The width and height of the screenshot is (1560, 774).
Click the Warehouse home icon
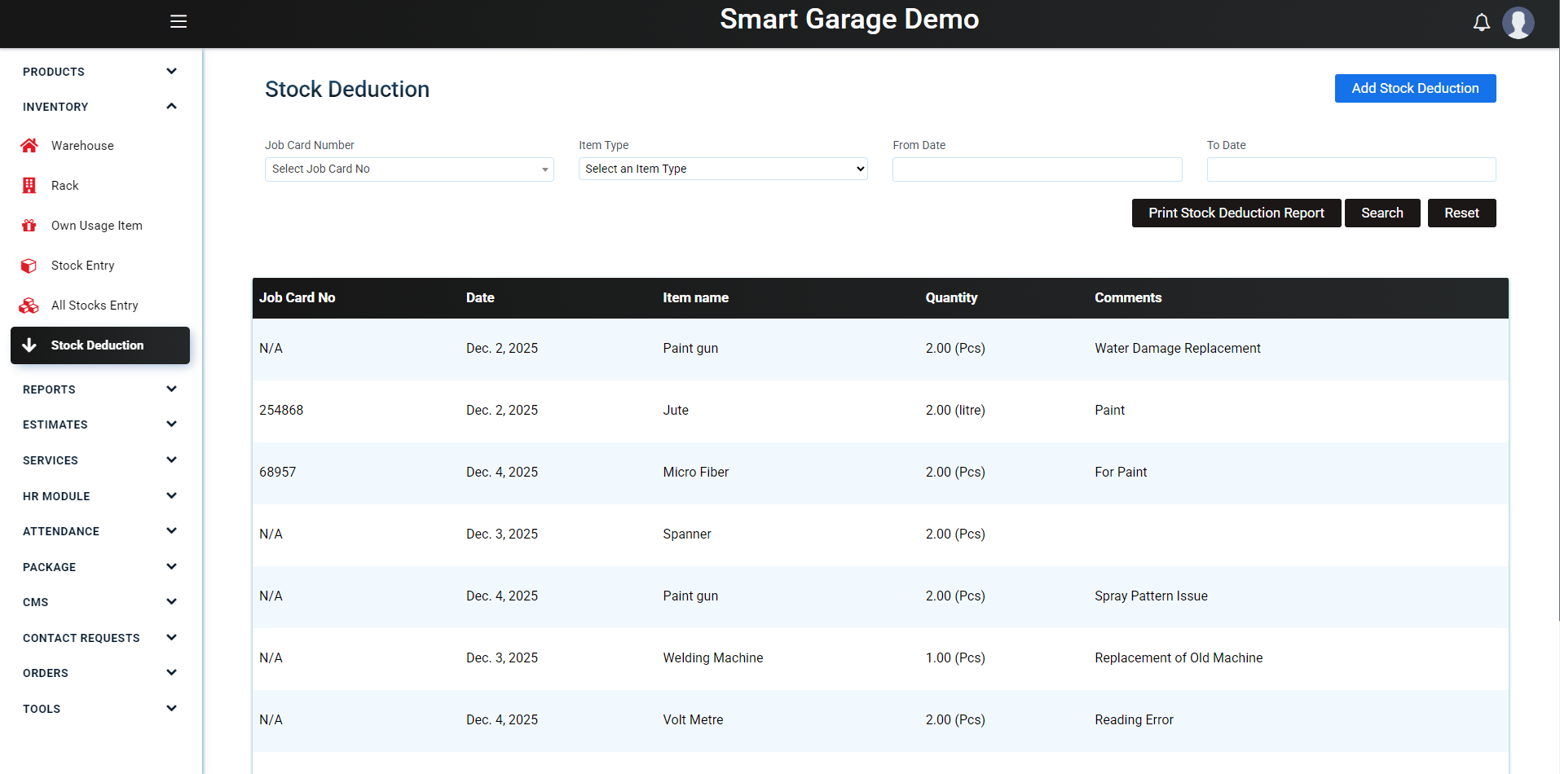[29, 146]
